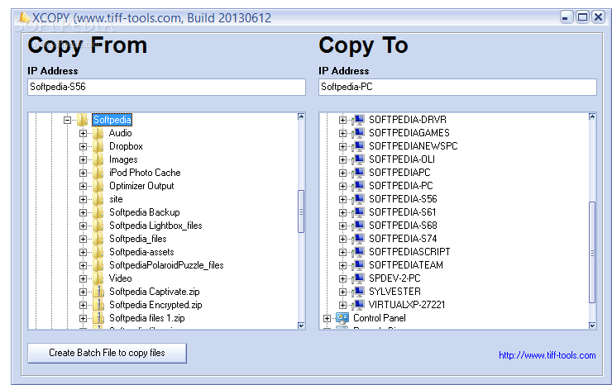Click Create Batch File to copy files

107,353
